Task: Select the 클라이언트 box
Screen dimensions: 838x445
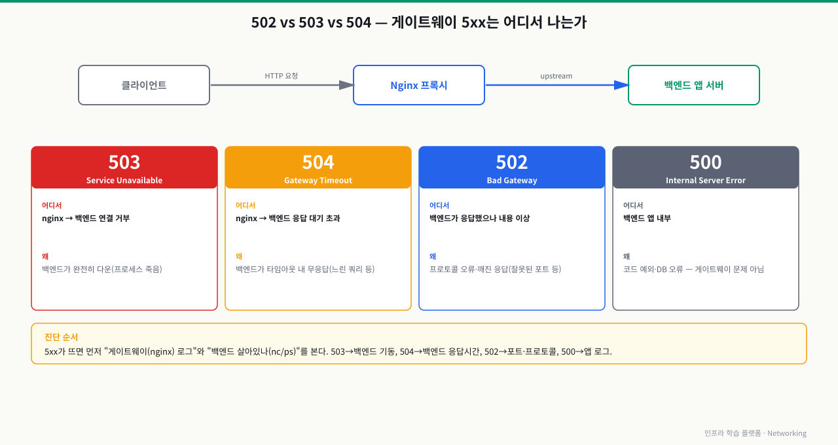Action: click(x=144, y=85)
